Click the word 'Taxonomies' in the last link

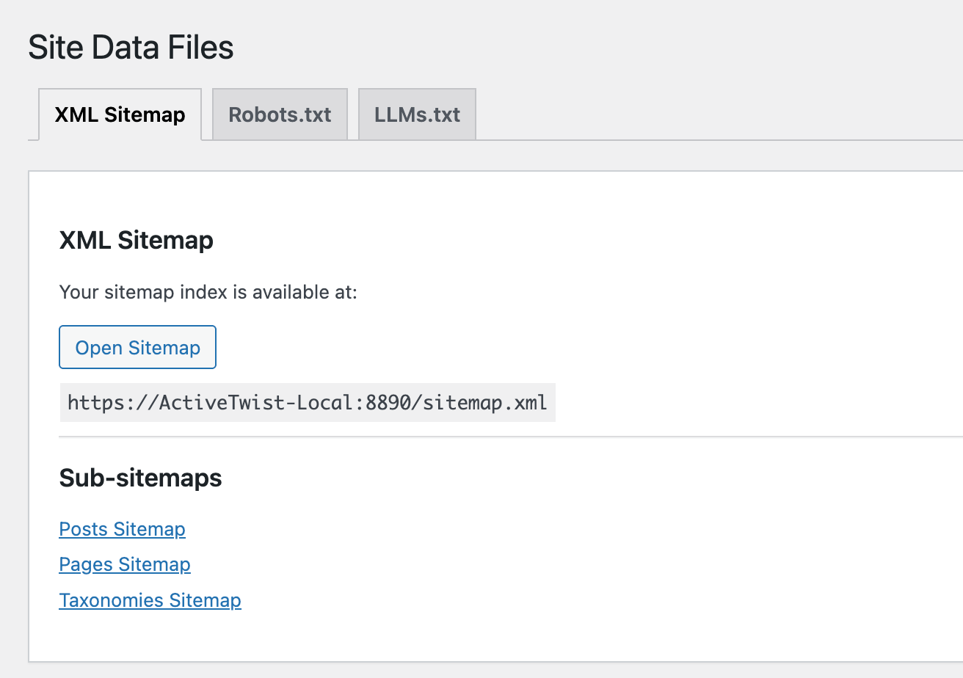click(x=112, y=600)
